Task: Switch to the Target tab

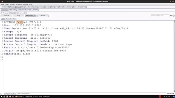Action: (12, 7)
